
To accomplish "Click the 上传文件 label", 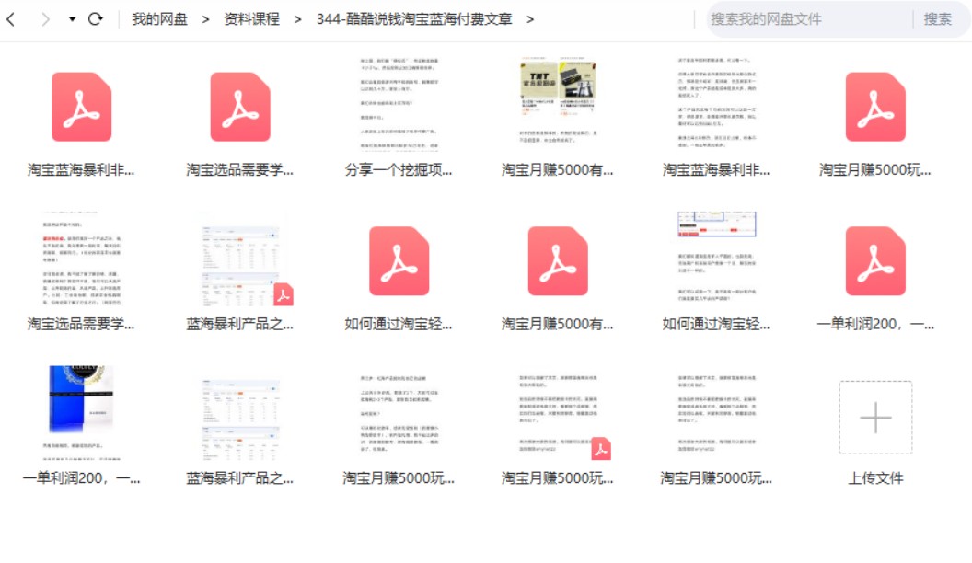I will (875, 478).
